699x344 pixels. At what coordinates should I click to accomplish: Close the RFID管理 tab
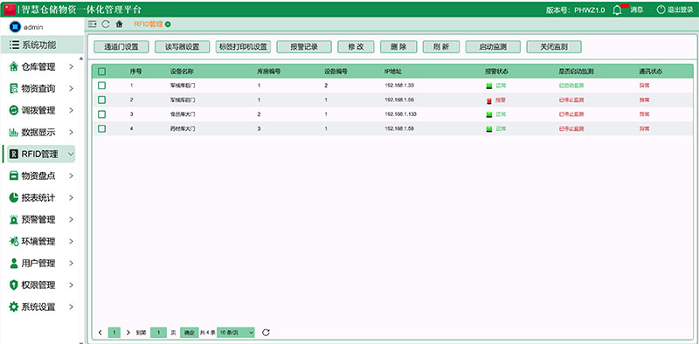pyautogui.click(x=168, y=24)
